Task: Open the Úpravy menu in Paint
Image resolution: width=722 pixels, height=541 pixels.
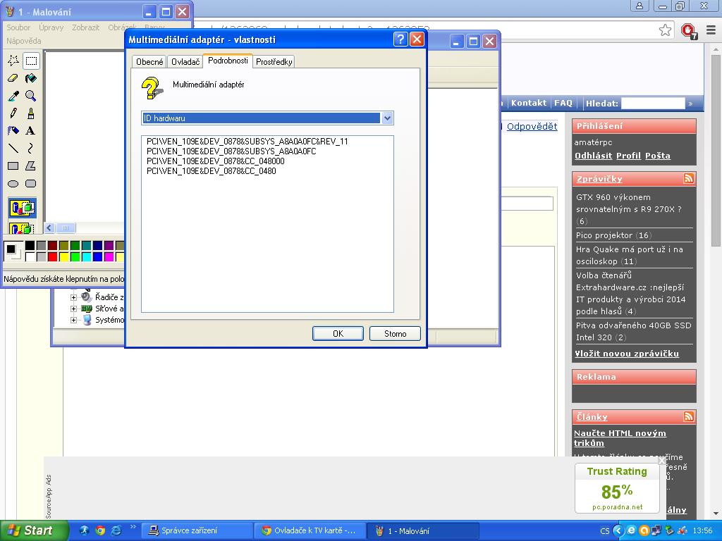Action: tap(51, 27)
